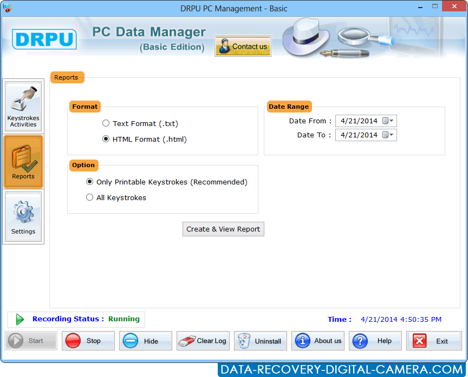468x377 pixels.
Task: Clear the keystroke log
Action: coord(203,341)
